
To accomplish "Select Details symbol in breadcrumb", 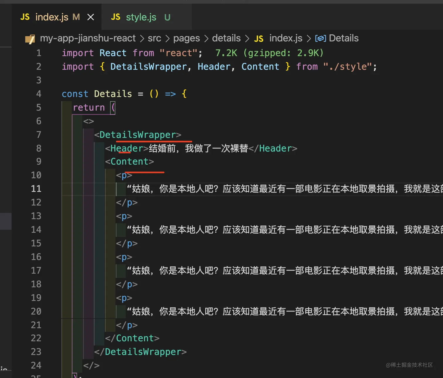I will [x=344, y=38].
